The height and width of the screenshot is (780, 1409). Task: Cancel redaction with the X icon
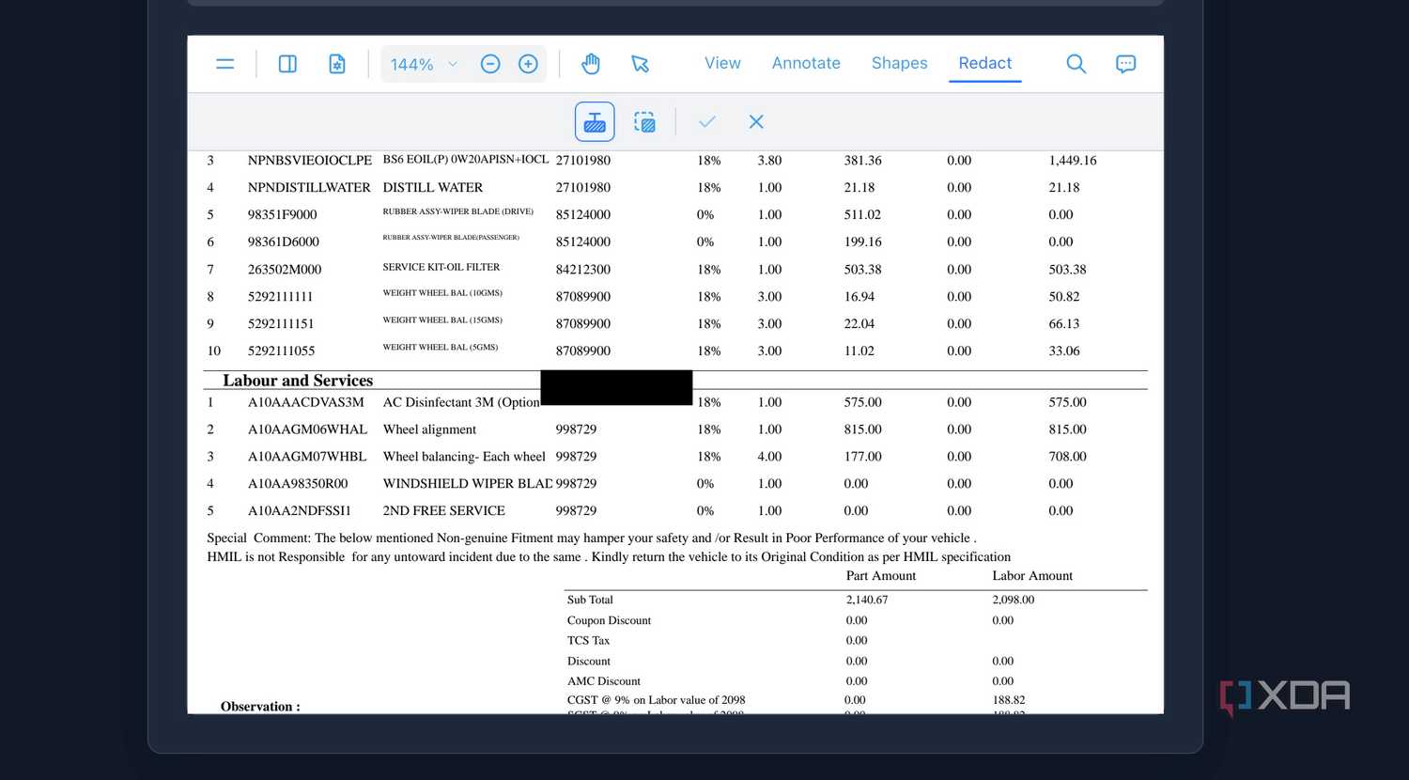pyautogui.click(x=756, y=122)
